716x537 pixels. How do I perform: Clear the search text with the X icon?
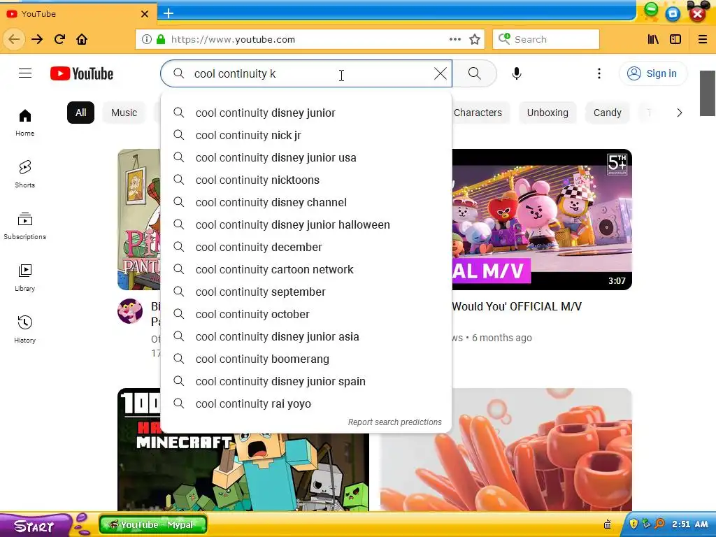click(441, 73)
